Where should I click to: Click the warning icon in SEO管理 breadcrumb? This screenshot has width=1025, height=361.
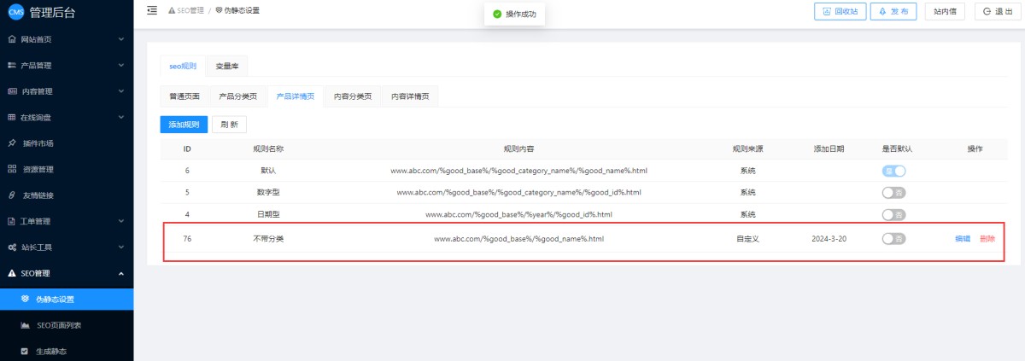[172, 10]
